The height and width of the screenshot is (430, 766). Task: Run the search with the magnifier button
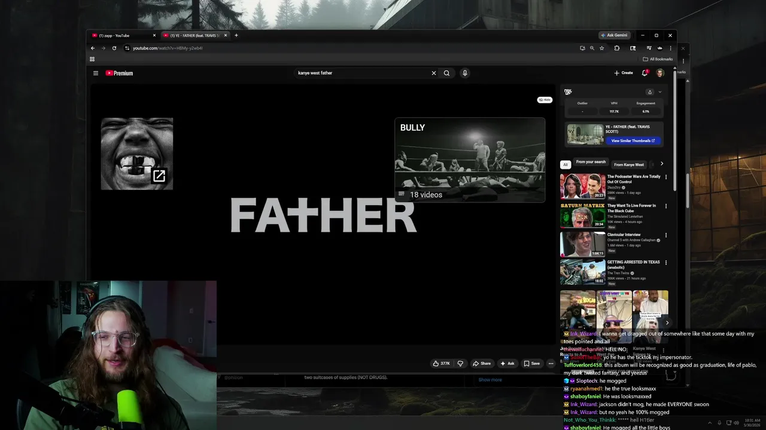point(446,73)
